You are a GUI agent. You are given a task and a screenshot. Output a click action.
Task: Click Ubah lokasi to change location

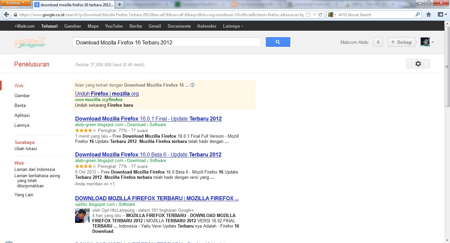26,148
